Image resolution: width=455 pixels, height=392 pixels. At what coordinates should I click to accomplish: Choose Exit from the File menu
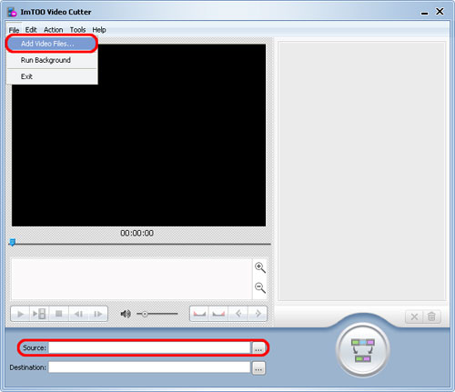click(52, 76)
